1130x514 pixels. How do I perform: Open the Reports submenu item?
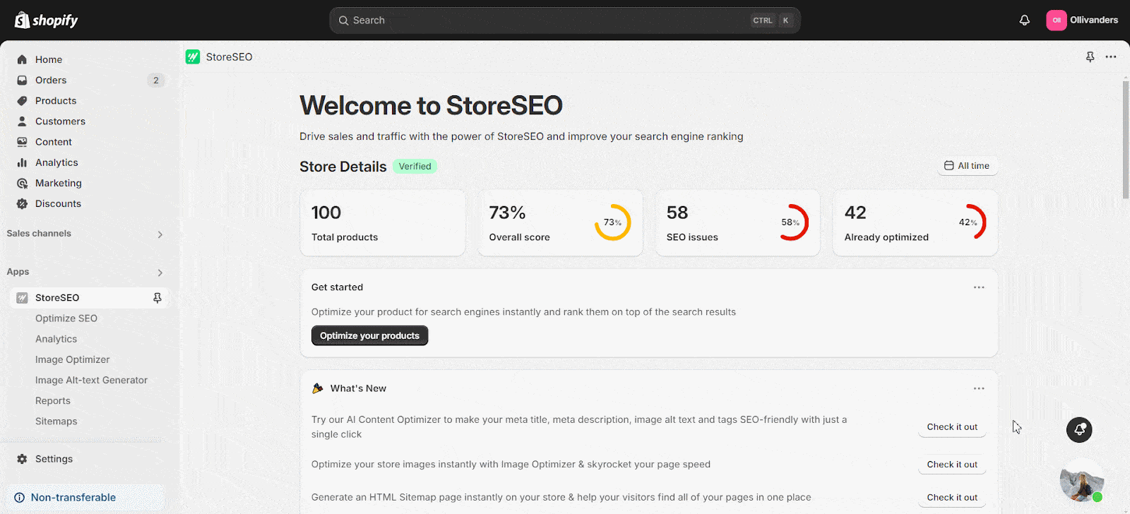coord(53,400)
